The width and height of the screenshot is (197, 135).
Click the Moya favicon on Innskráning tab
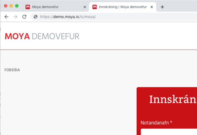[95, 7]
